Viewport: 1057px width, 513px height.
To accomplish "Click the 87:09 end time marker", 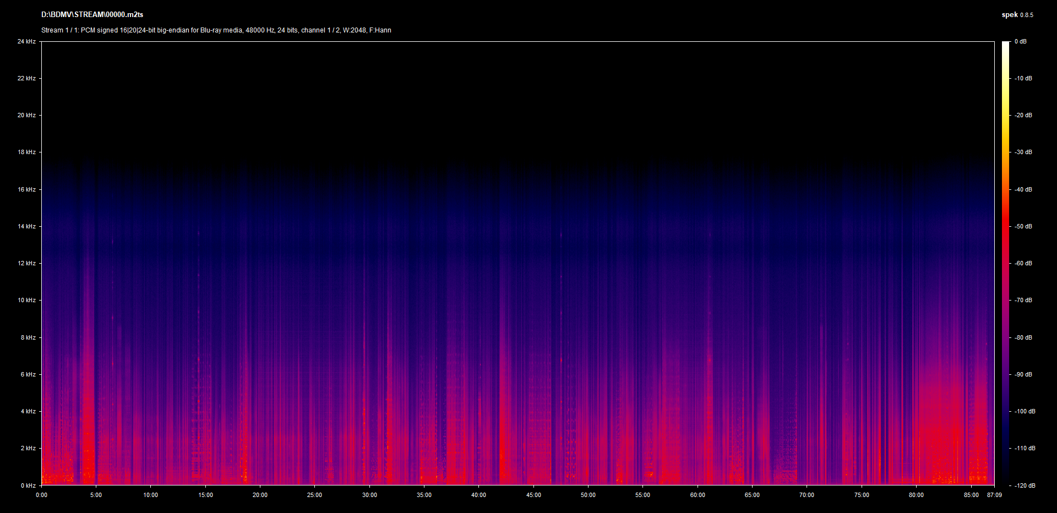I will 994,495.
